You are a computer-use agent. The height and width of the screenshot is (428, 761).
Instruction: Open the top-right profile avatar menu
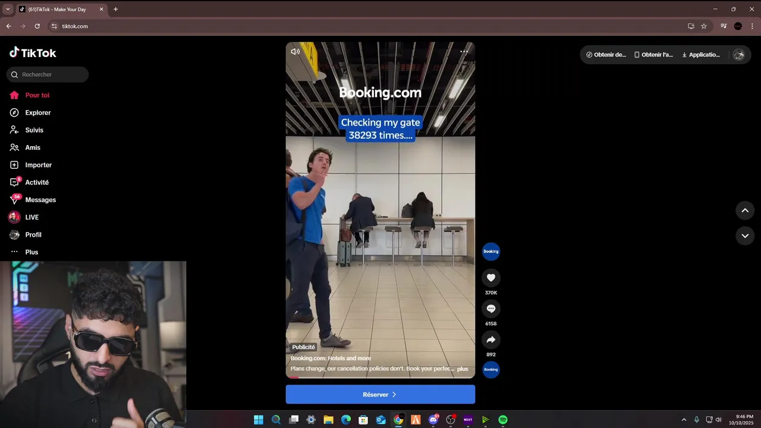coord(738,55)
